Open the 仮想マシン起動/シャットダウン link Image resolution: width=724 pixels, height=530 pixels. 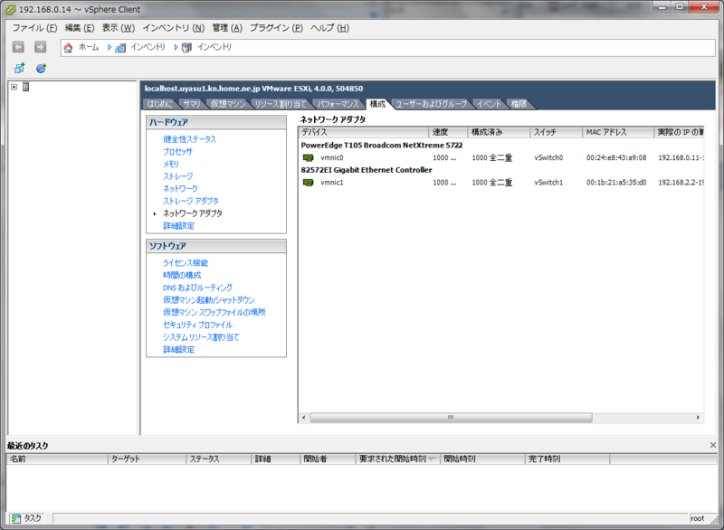(x=209, y=300)
